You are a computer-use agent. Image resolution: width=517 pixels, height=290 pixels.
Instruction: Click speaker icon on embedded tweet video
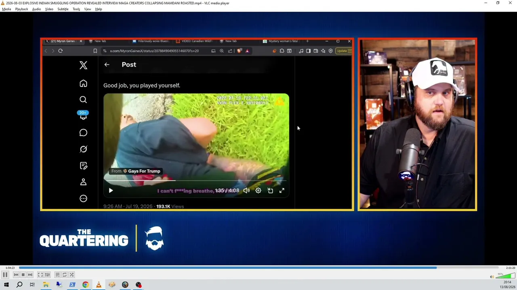pos(246,191)
